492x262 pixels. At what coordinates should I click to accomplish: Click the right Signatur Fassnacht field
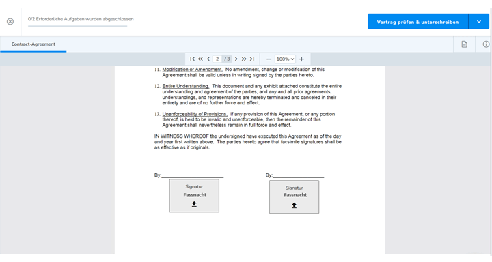(x=294, y=196)
